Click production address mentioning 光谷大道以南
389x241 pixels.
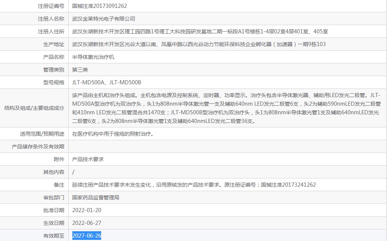tap(199, 45)
